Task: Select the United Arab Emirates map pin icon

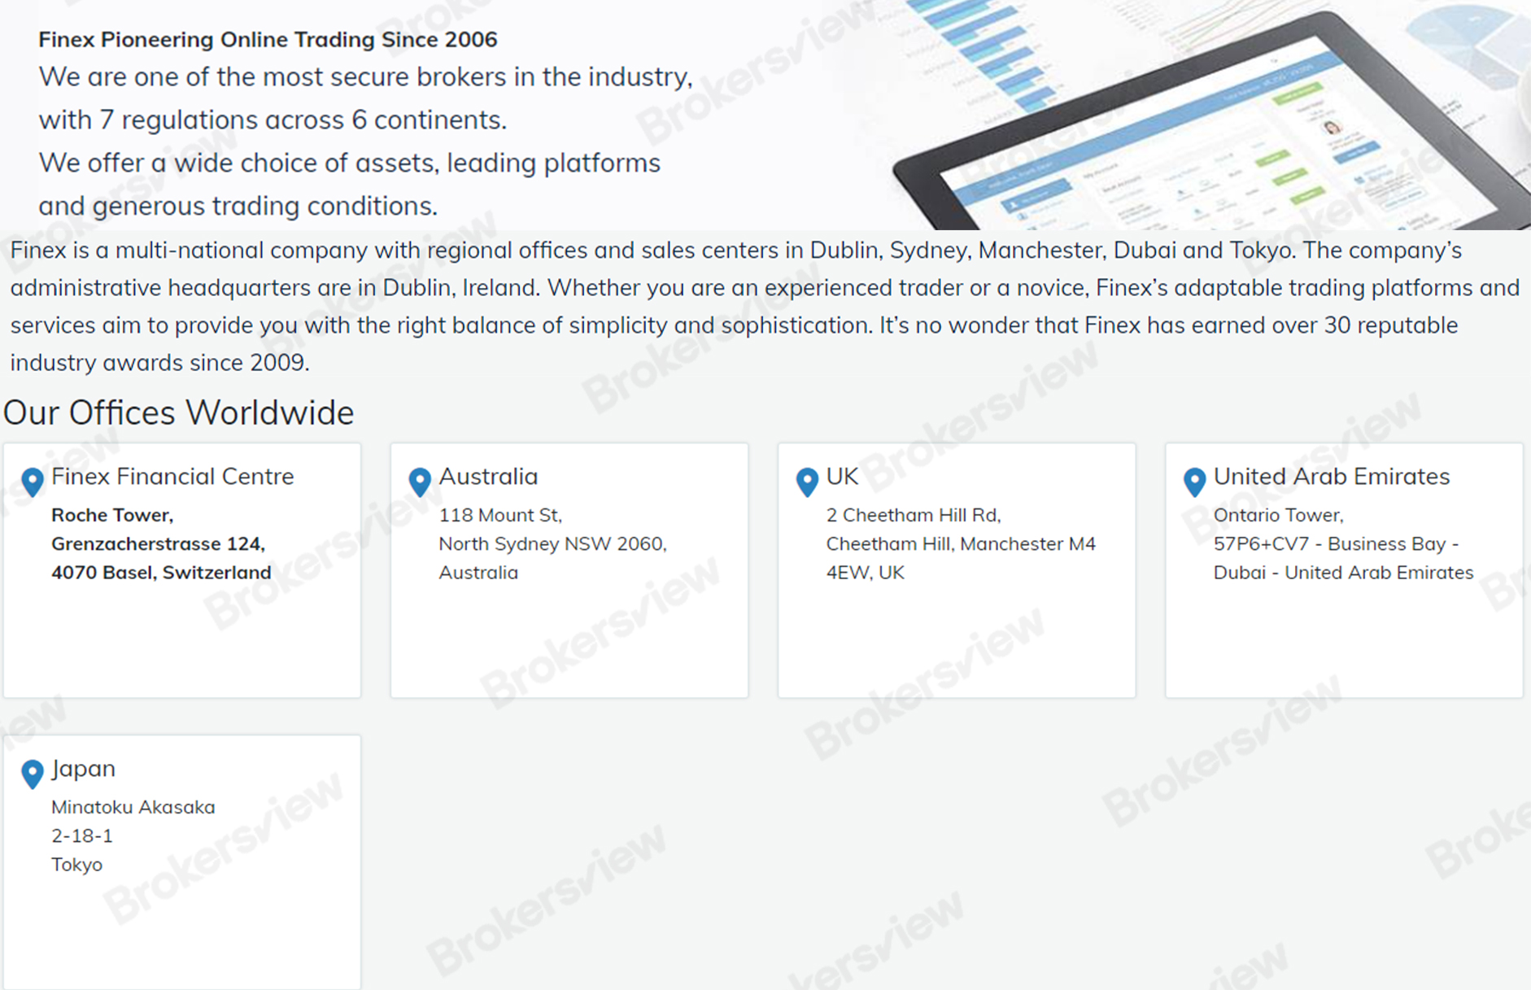Action: pos(1194,482)
